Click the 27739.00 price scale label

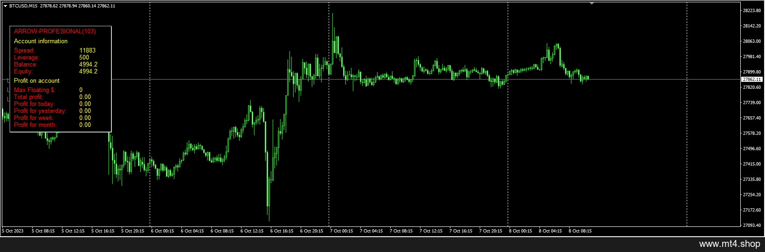point(751,103)
